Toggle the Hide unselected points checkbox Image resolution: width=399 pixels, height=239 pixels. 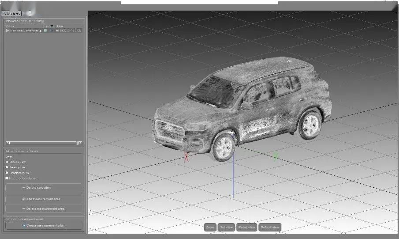pos(7,178)
